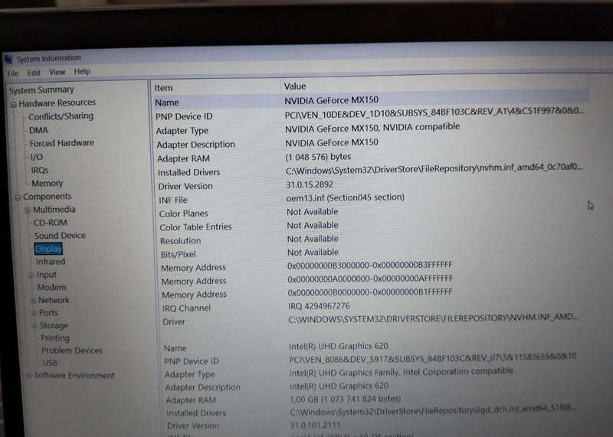Viewport: 613px width, 437px height.
Task: Select the USB category
Action: tap(50, 363)
